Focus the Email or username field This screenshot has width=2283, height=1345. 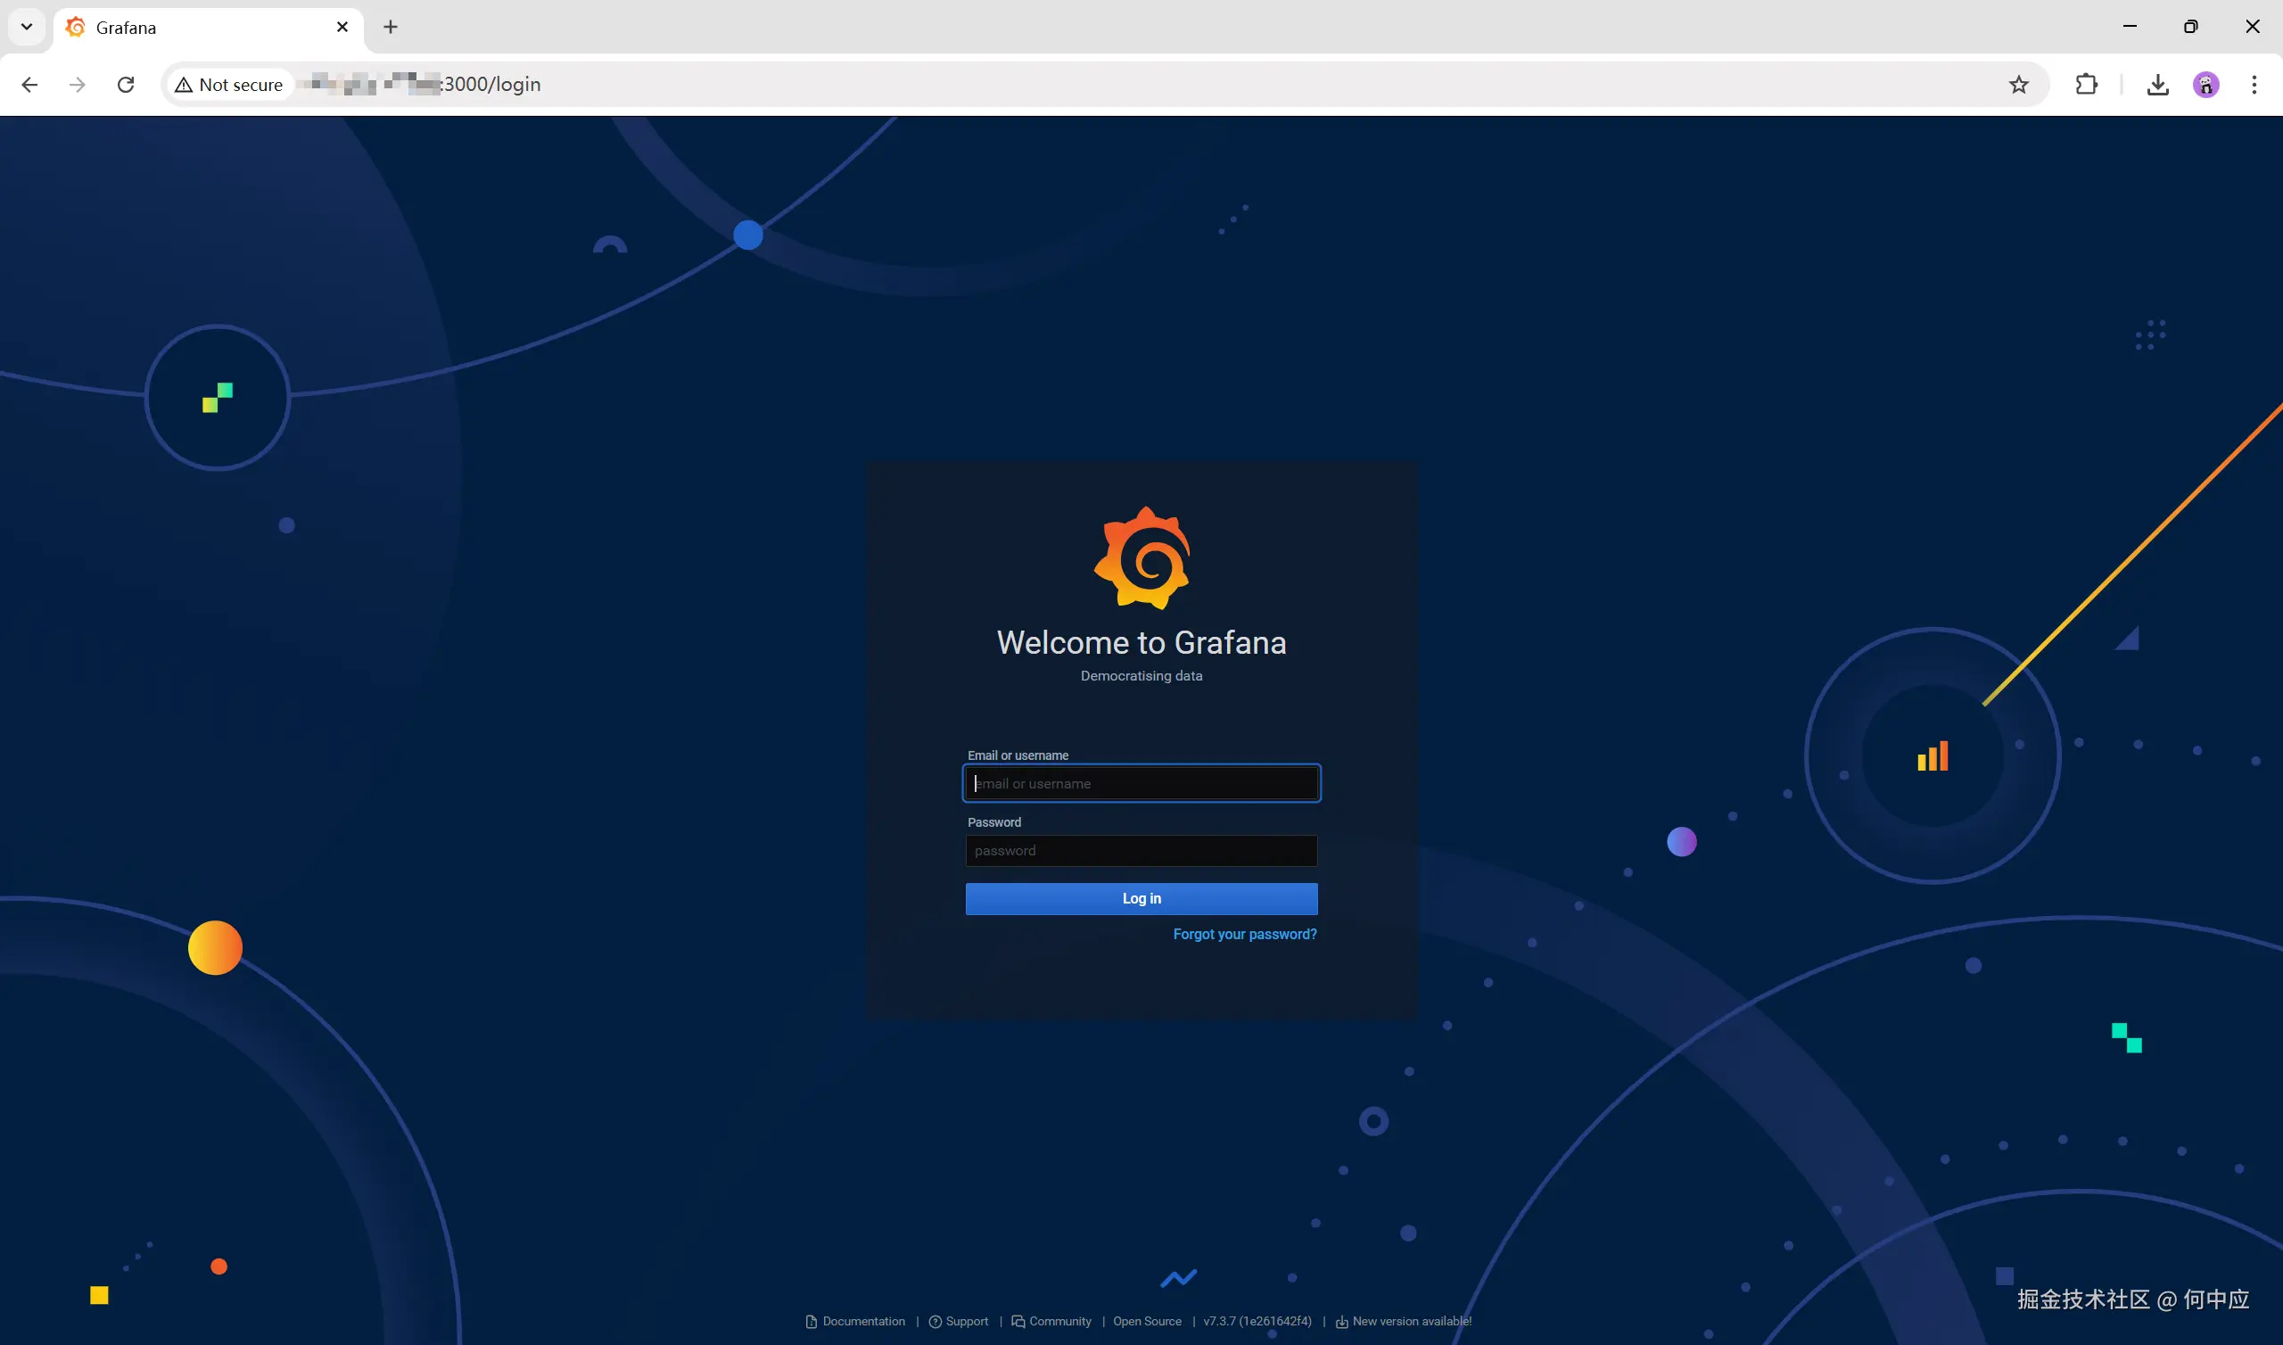[1141, 783]
